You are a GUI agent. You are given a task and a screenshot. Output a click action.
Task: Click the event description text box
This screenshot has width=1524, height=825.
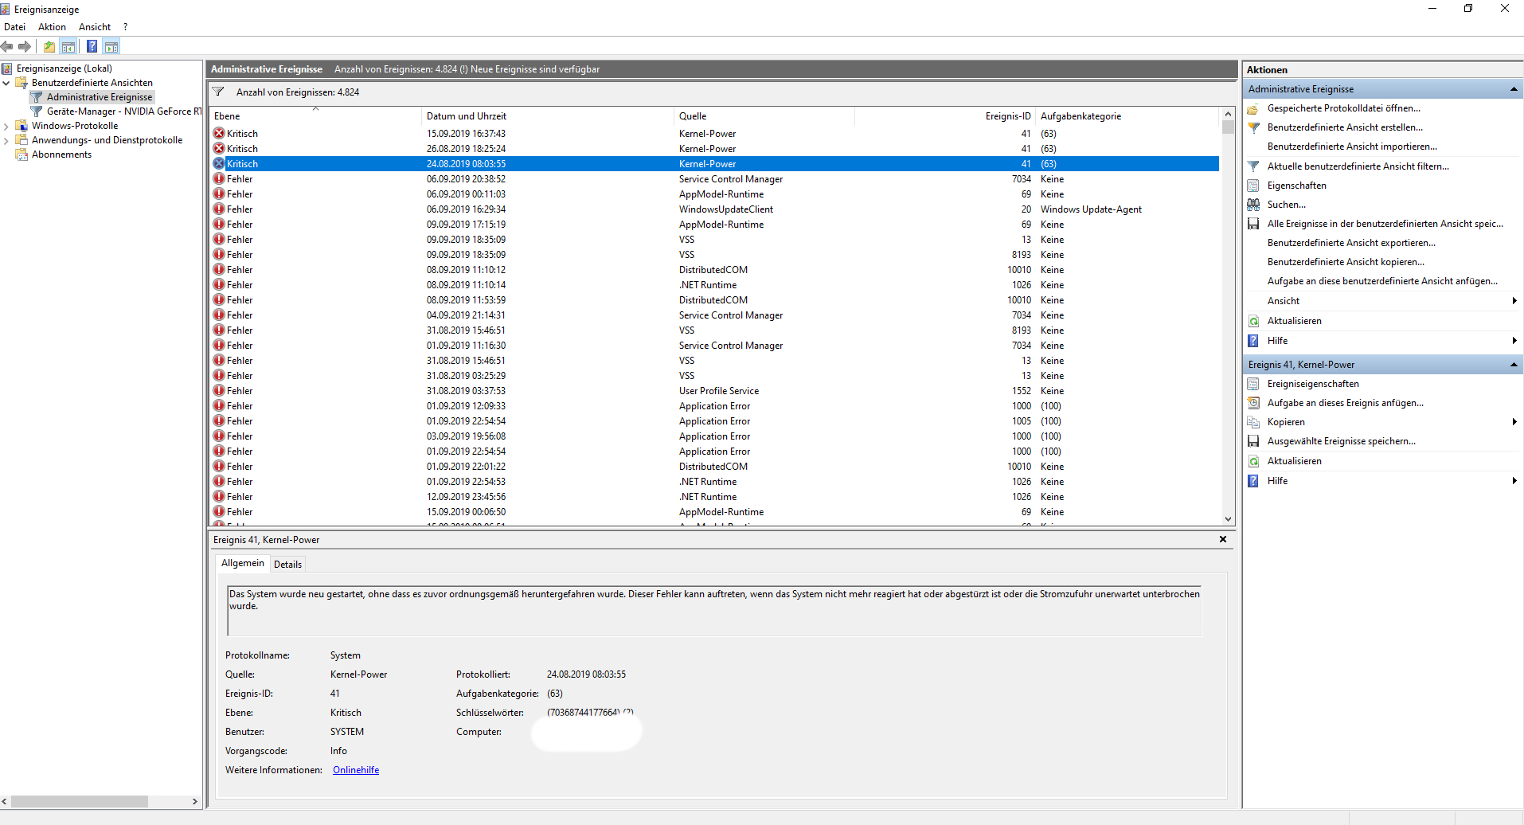coord(714,611)
